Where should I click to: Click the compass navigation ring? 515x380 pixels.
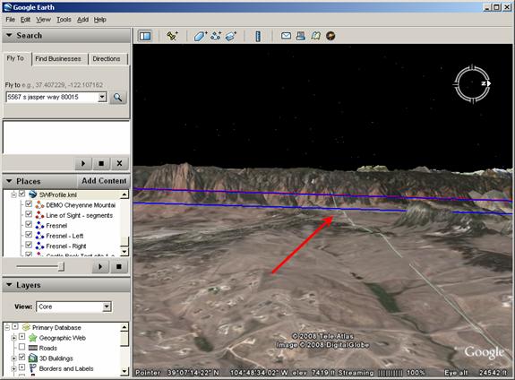tap(472, 83)
